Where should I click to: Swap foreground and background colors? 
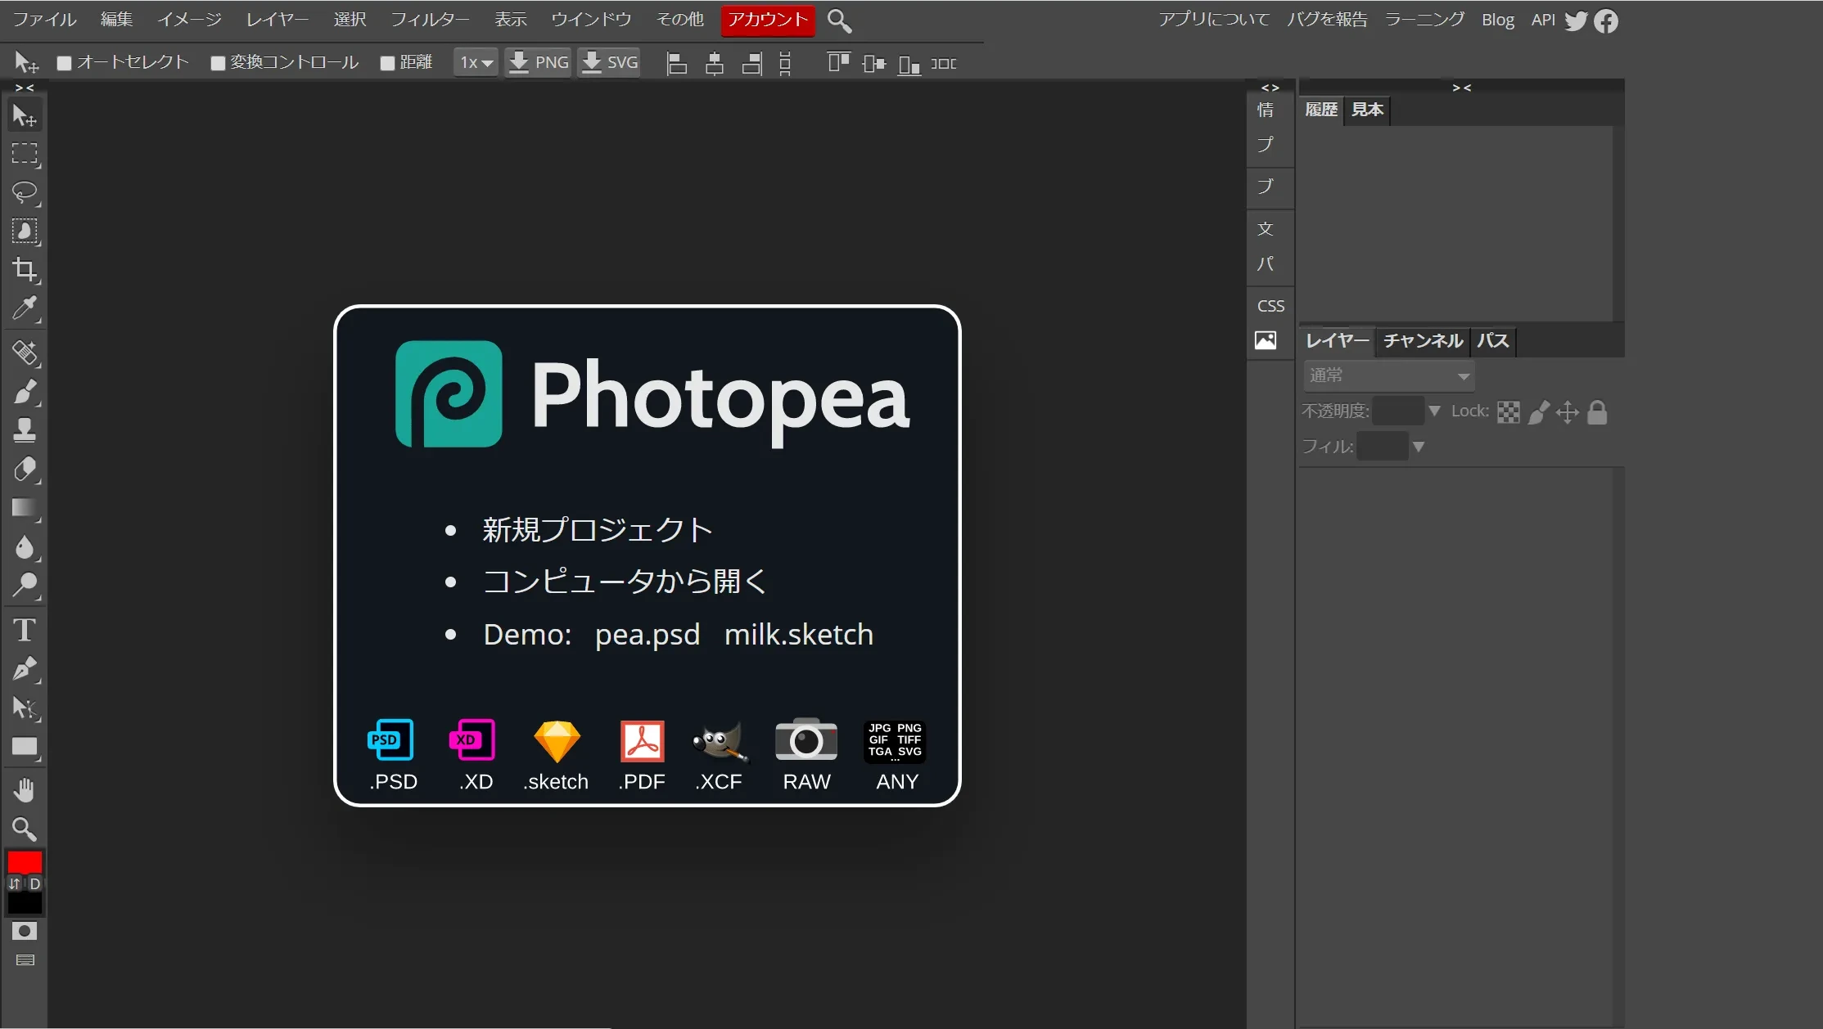point(14,883)
